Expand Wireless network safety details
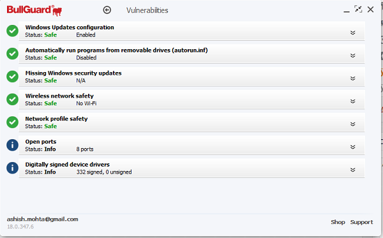 tap(353, 101)
